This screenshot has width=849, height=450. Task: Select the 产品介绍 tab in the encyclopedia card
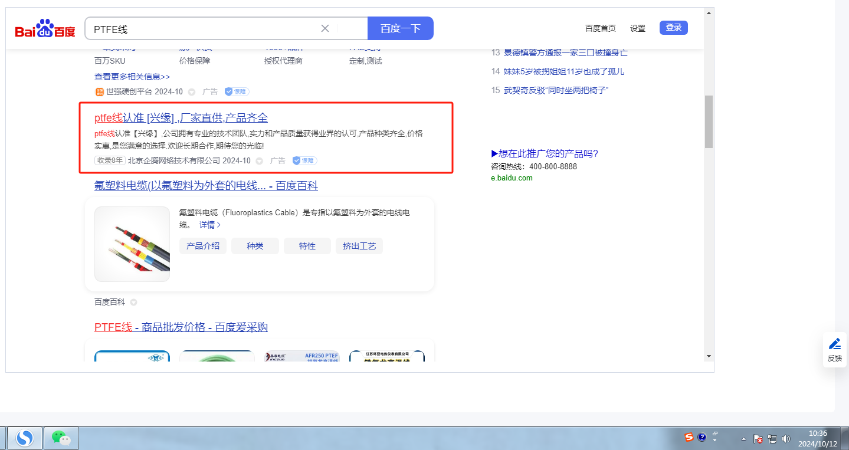point(203,246)
